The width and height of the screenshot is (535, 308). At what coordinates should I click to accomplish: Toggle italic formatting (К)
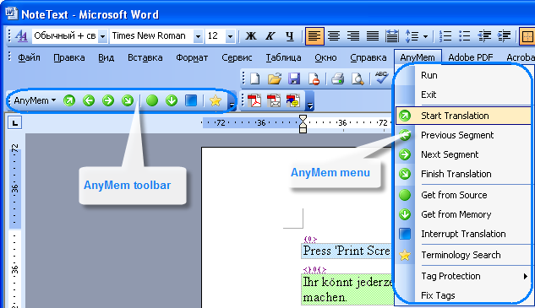pyautogui.click(x=270, y=35)
